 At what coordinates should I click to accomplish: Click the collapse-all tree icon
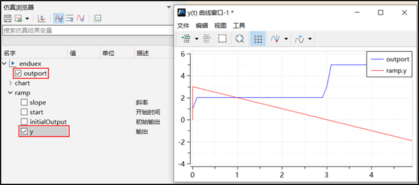coord(97,18)
